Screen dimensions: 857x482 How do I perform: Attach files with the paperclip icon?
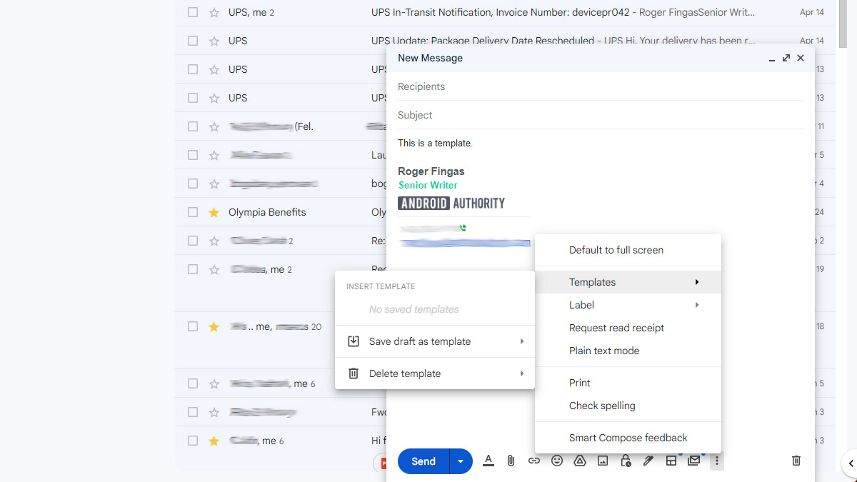[x=511, y=461]
